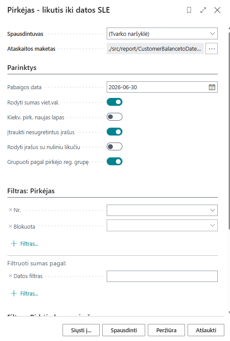This screenshot has height=341, width=230.
Task: Turn on Rodyti įrašus su nuliniu likučiu
Action: click(115, 147)
